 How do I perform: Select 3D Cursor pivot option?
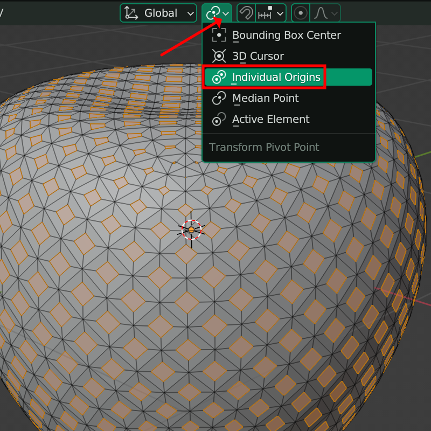click(x=288, y=56)
